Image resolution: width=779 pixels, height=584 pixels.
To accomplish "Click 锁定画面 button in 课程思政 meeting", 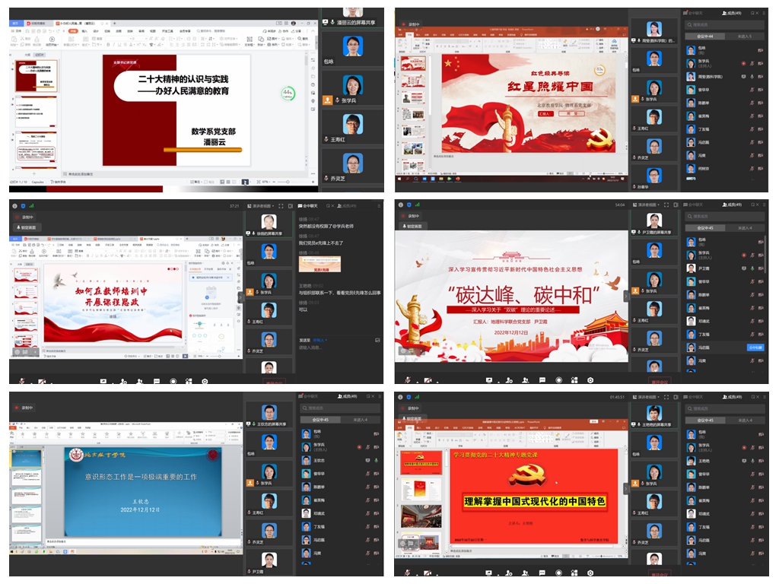I will point(27,227).
